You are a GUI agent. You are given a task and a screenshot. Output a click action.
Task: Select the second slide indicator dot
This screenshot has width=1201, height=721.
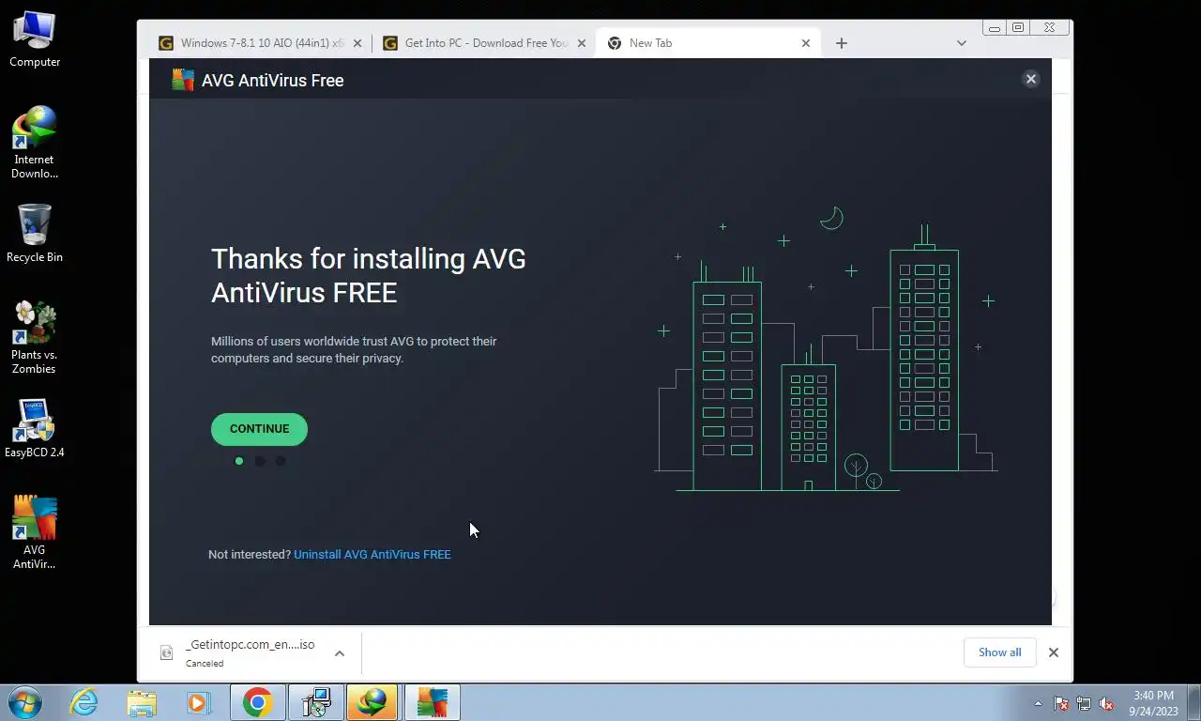[x=260, y=461]
